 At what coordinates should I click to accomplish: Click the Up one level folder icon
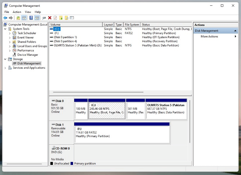(x=18, y=18)
